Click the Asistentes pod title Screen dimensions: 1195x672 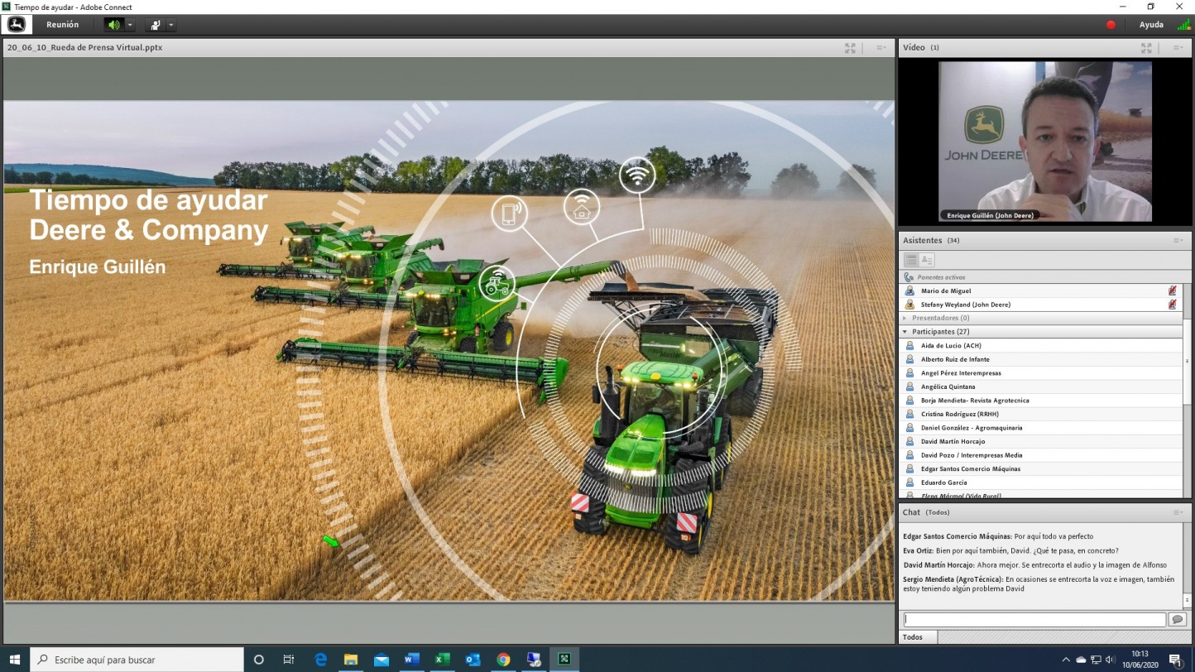[x=922, y=240]
